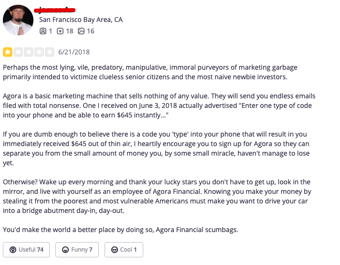
Task: Click the photos icon beside 16
Action: point(81,31)
